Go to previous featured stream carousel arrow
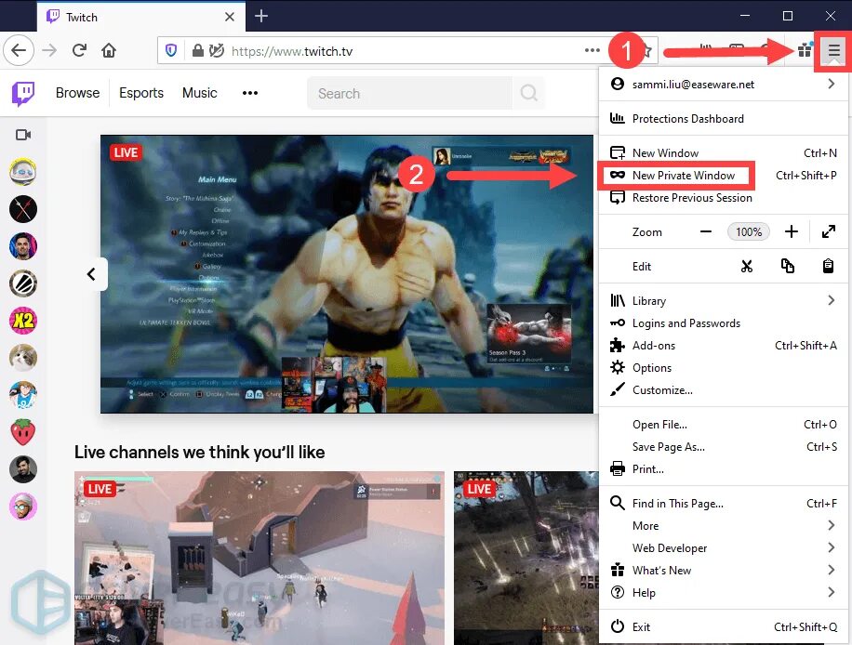The height and width of the screenshot is (645, 852). click(92, 274)
